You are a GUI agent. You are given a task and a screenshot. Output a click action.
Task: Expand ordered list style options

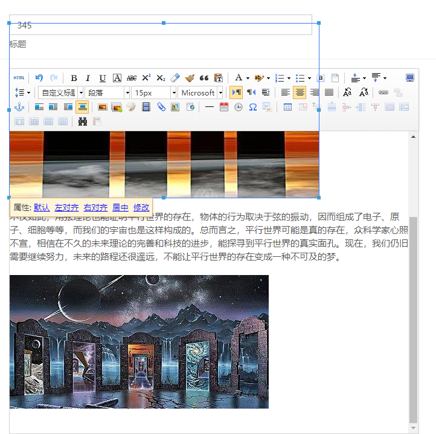(x=289, y=78)
